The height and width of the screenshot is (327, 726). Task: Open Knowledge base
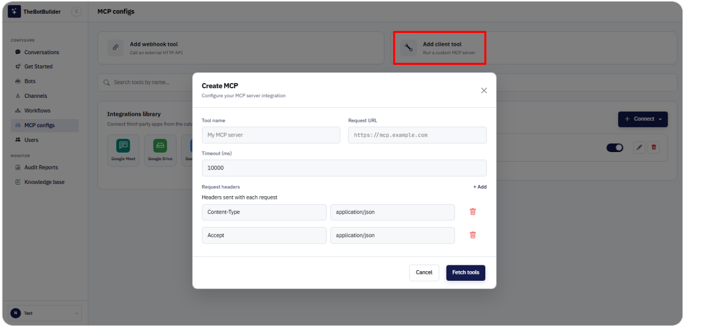pos(45,182)
